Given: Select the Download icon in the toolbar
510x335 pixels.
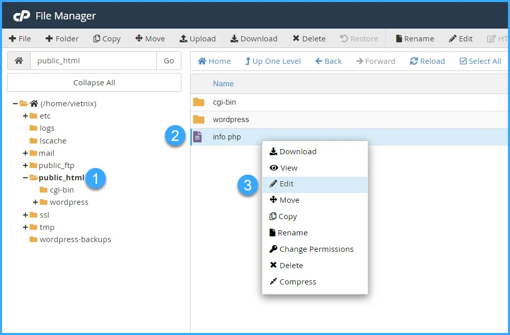Looking at the screenshot, I should (x=253, y=38).
